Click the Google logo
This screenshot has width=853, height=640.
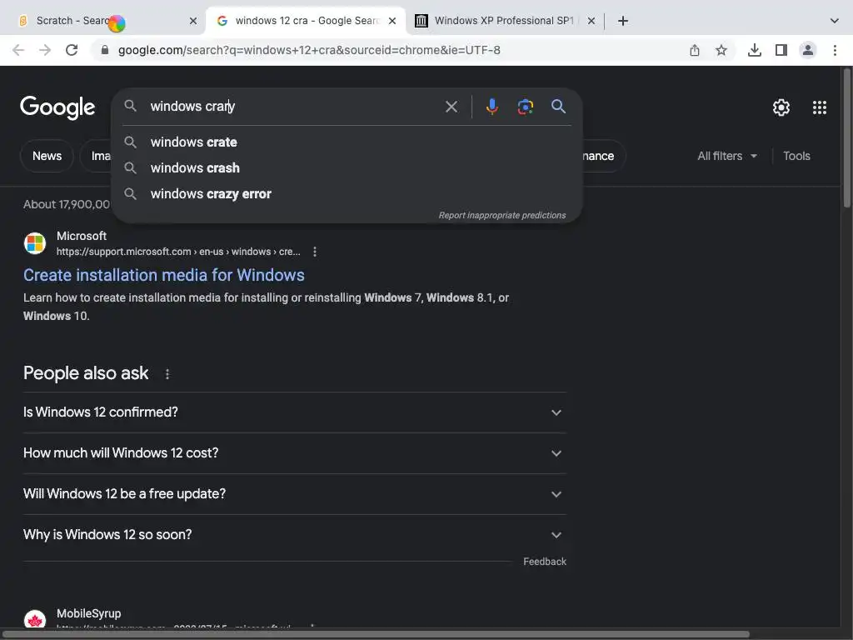pyautogui.click(x=57, y=107)
